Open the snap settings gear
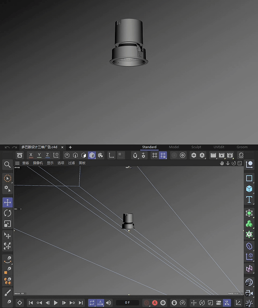Image resolution: width=258 pixels, height=308 pixels. 144,155
